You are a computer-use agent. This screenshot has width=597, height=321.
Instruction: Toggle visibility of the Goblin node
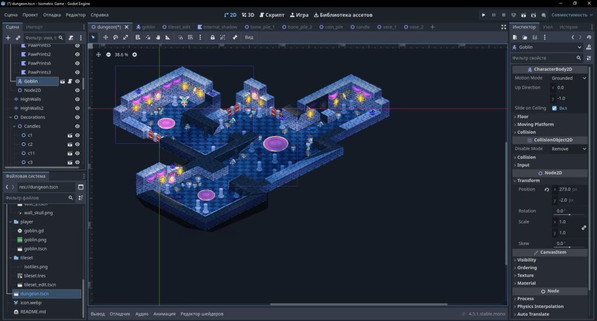[x=78, y=81]
